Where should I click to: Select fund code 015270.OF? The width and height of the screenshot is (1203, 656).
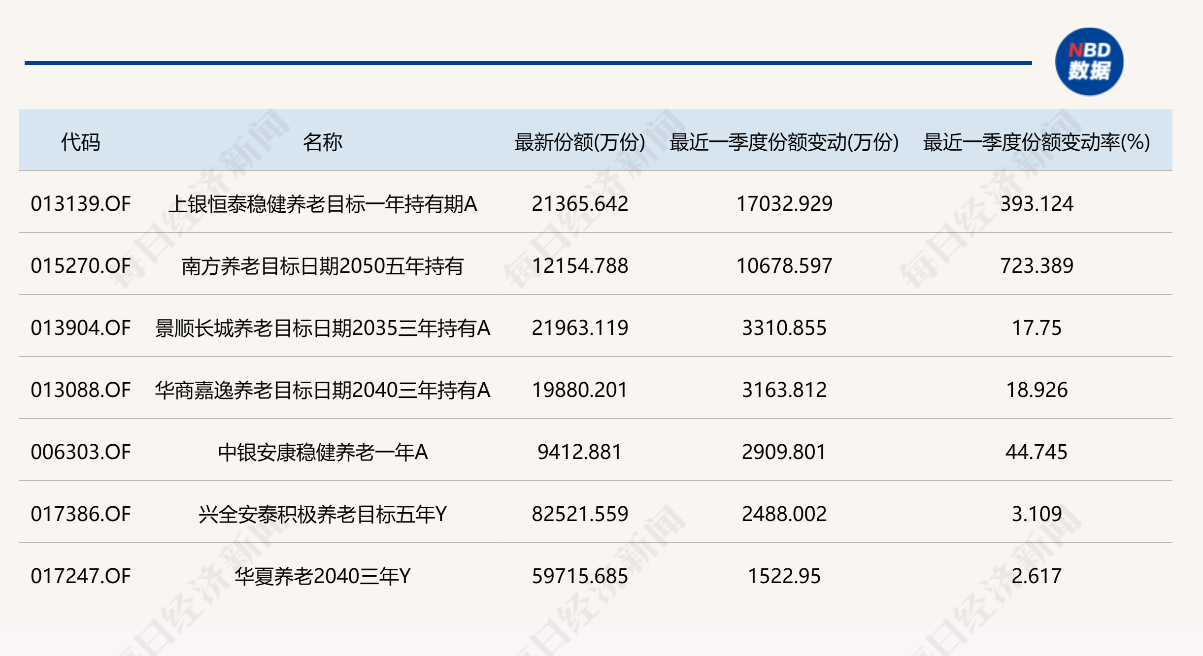pyautogui.click(x=81, y=265)
